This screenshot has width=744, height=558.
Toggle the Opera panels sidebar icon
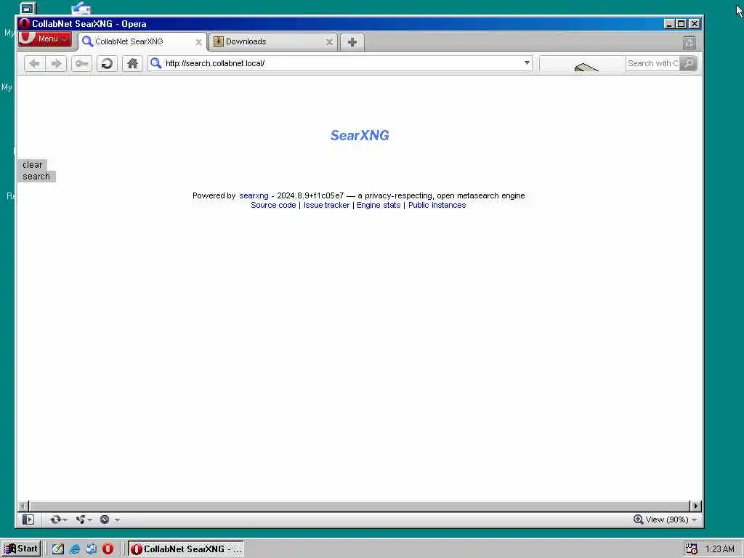(28, 519)
